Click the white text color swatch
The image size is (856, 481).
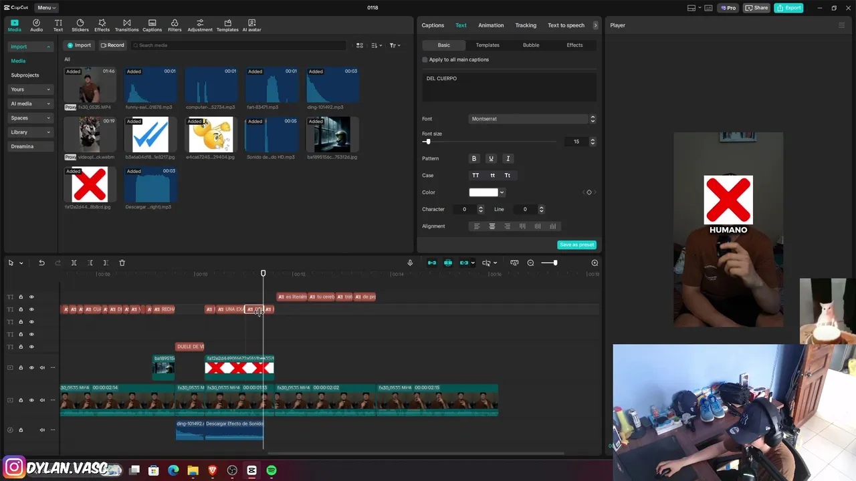pyautogui.click(x=484, y=192)
